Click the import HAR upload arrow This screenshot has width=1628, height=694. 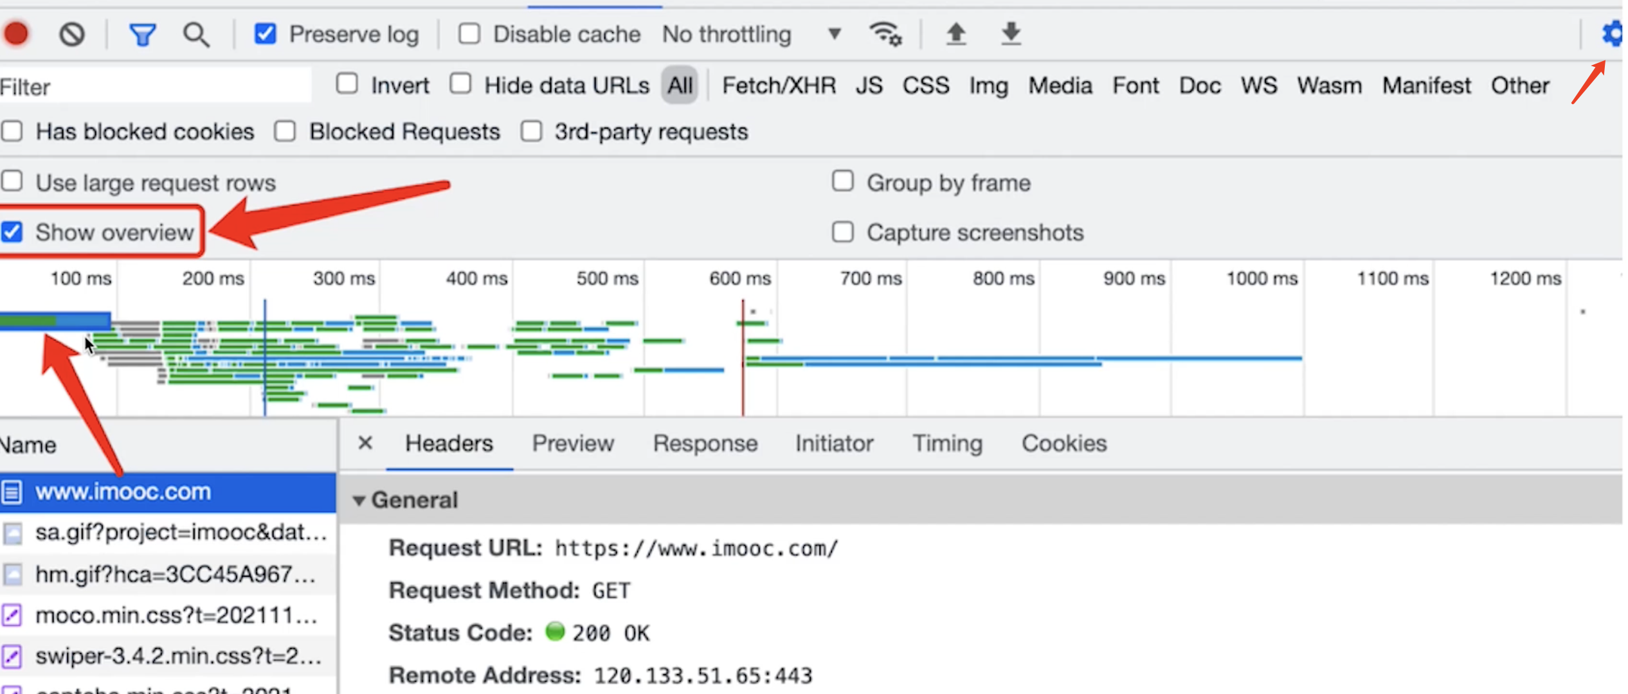[x=956, y=33]
